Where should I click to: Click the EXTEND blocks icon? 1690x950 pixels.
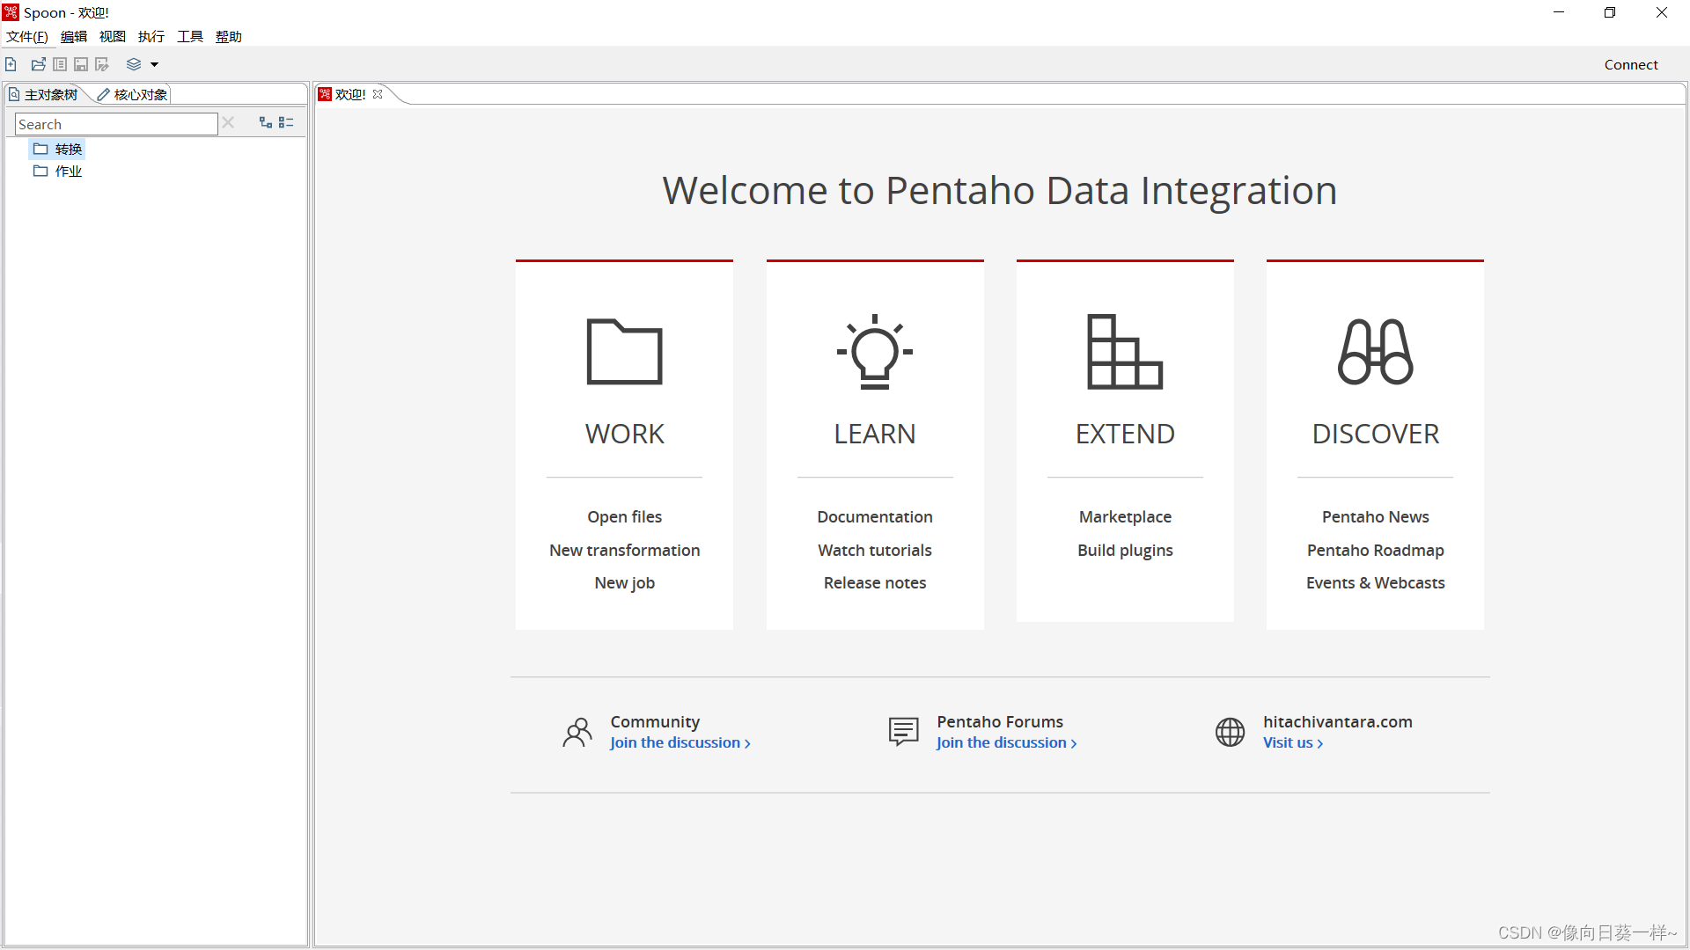(x=1125, y=351)
